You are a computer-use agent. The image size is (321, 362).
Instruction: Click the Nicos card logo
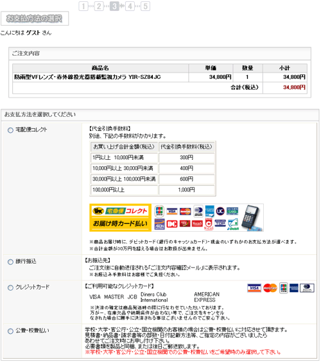(x=197, y=223)
